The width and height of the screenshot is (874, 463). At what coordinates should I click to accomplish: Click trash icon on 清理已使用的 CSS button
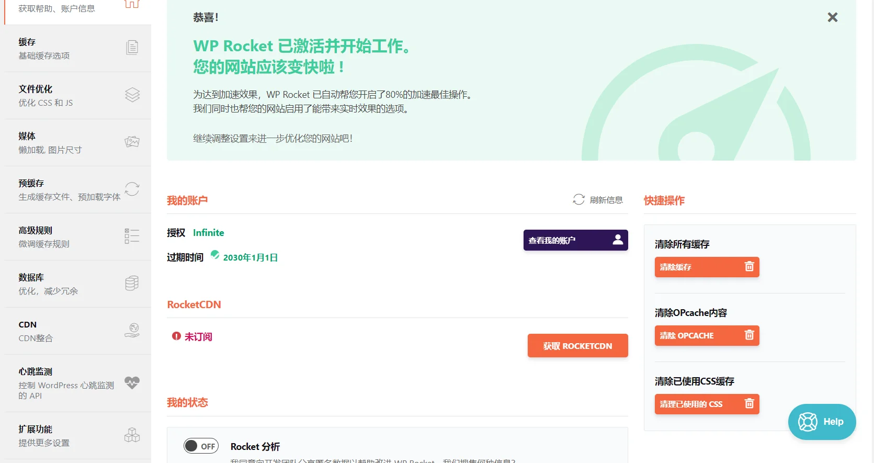click(x=749, y=403)
